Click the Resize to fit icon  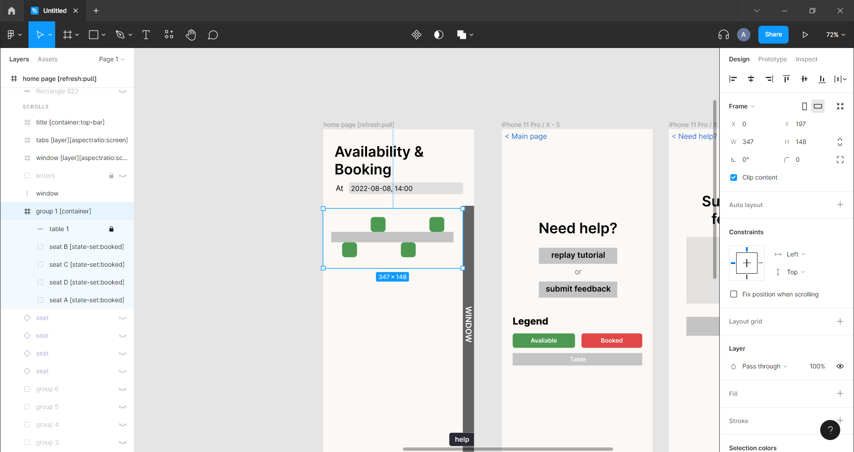pos(840,106)
